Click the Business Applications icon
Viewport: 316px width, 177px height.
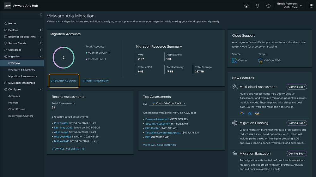tap(6, 37)
